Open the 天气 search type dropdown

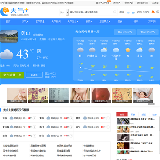coord(64,12)
